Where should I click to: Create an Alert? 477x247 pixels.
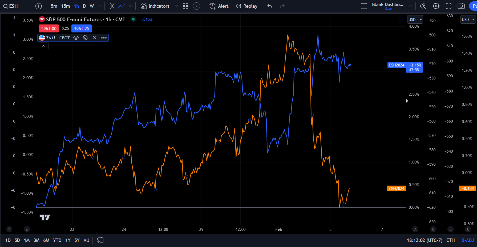(x=219, y=6)
